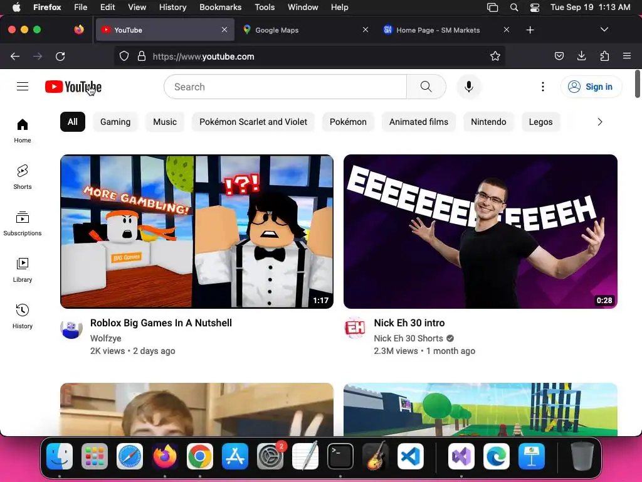Click the Firefox back arrow
This screenshot has width=642, height=482.
point(15,56)
